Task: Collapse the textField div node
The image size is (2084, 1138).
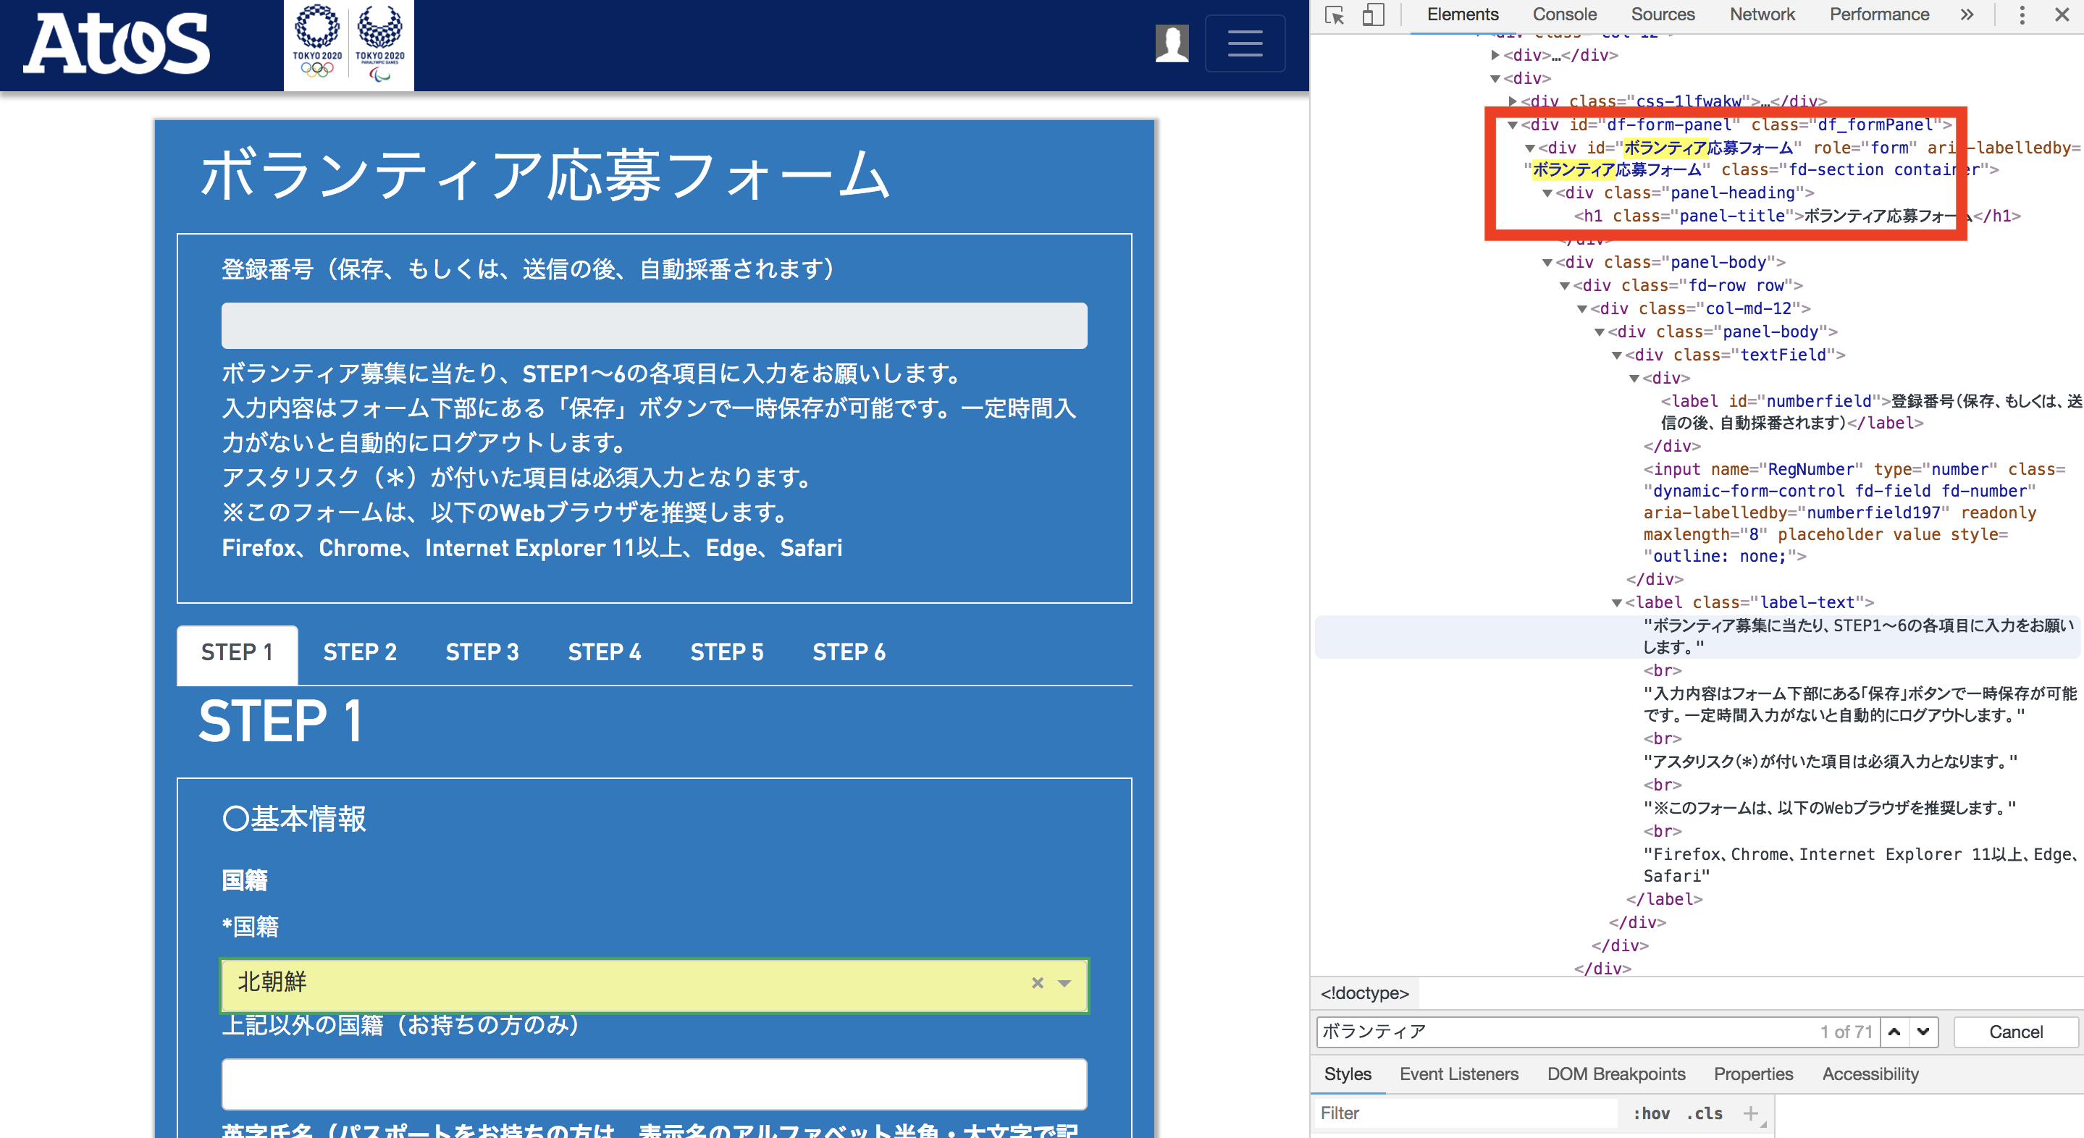Action: 1616,355
